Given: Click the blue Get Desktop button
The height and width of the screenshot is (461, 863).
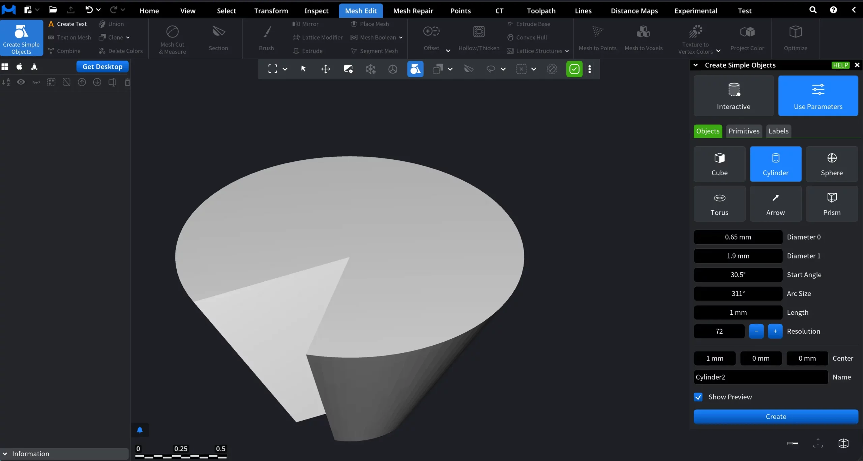Looking at the screenshot, I should coord(102,66).
